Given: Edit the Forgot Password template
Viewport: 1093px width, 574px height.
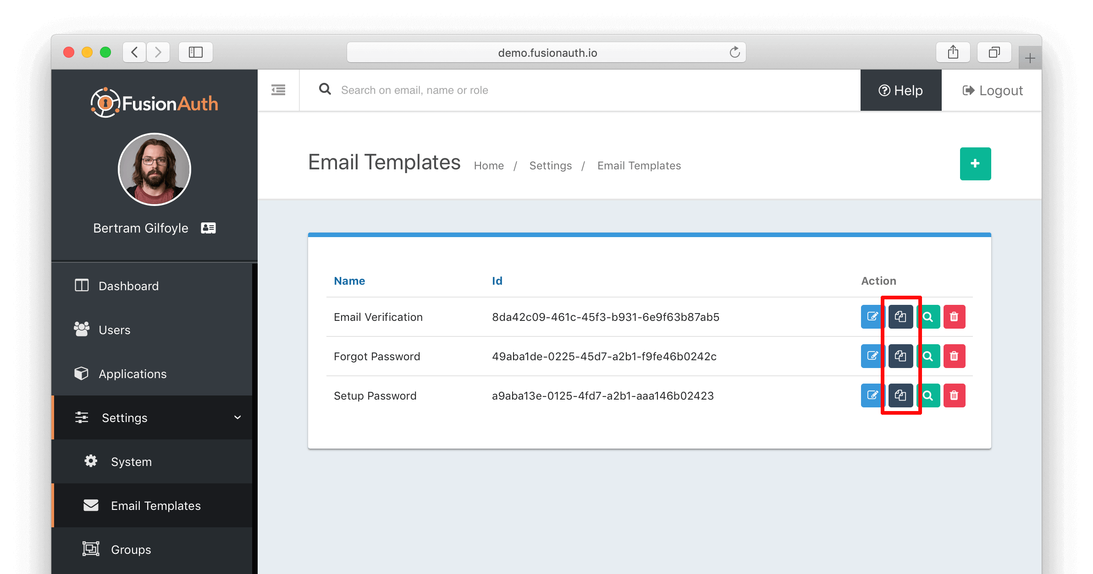Looking at the screenshot, I should pyautogui.click(x=872, y=356).
